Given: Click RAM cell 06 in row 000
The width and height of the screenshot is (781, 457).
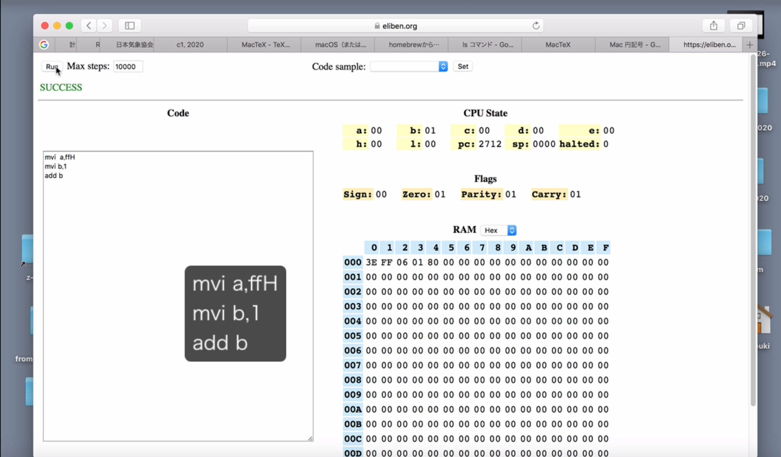Looking at the screenshot, I should point(402,262).
